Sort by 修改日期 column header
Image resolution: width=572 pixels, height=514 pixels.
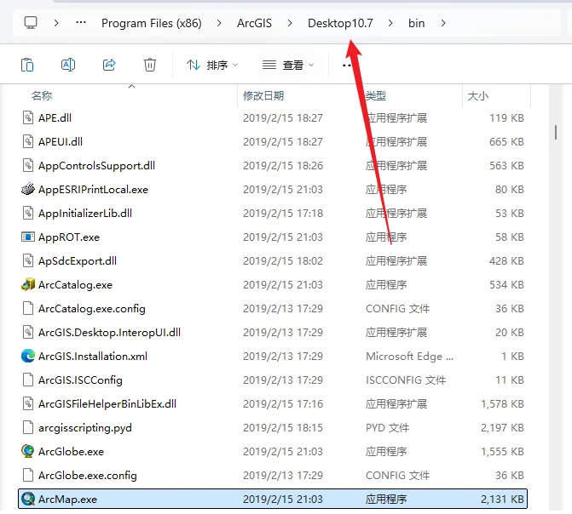tap(263, 96)
